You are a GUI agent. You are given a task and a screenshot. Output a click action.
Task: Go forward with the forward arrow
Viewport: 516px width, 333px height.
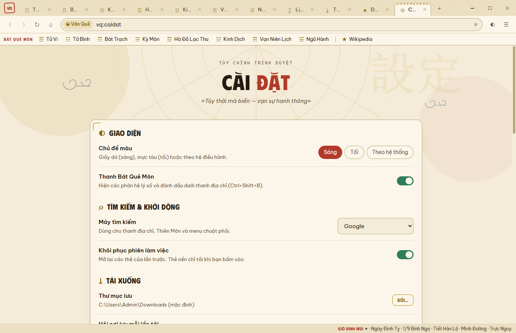tap(24, 25)
